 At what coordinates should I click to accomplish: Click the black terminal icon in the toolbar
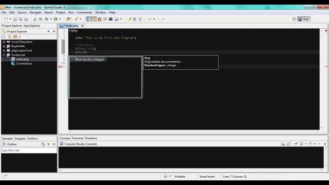coord(111,19)
